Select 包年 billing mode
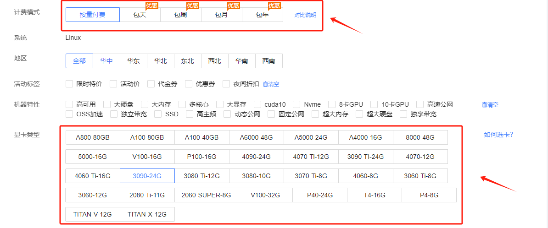 [x=263, y=15]
